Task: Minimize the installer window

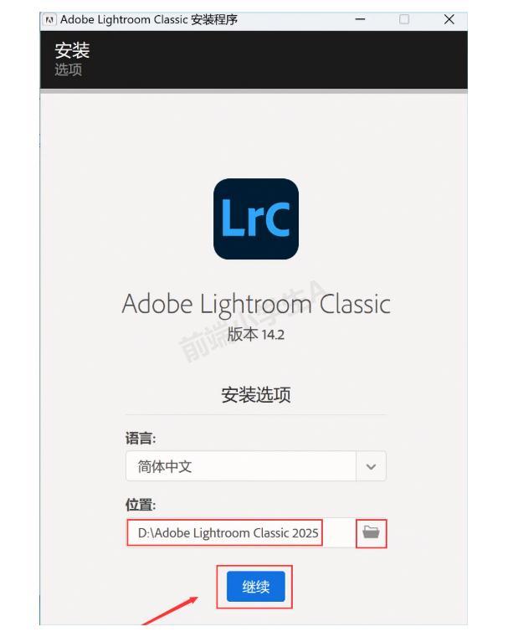Action: point(360,19)
